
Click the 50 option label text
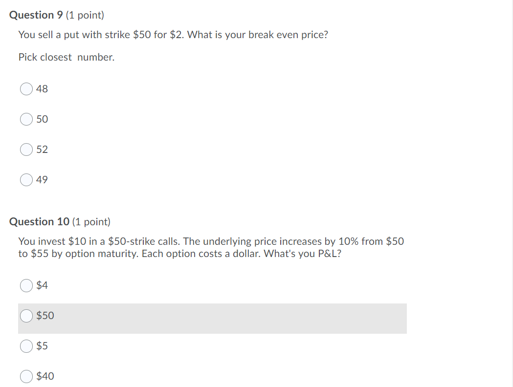[42, 119]
